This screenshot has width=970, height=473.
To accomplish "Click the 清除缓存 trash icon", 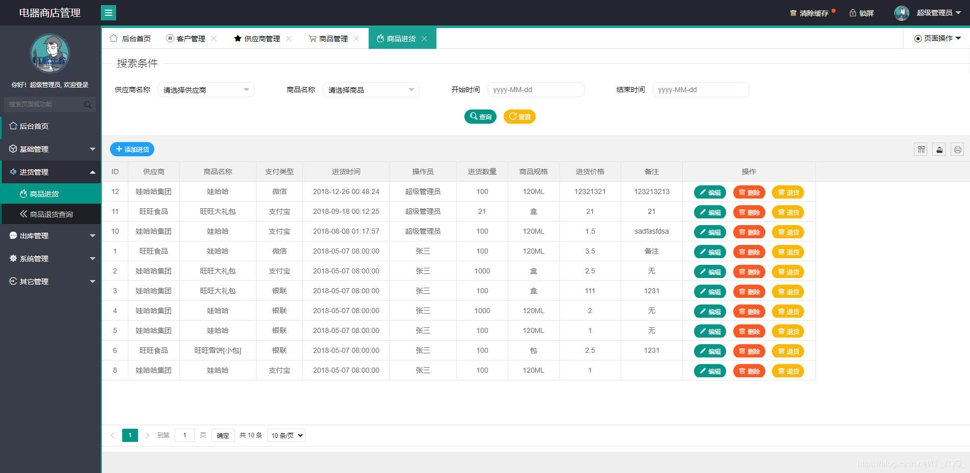I will coord(793,12).
